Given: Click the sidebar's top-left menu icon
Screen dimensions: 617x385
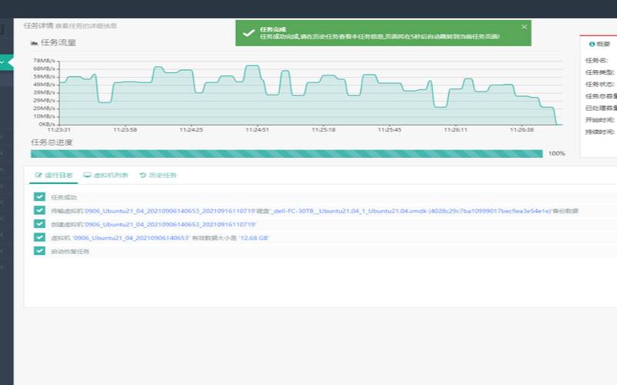Looking at the screenshot, I should click(x=2, y=29).
